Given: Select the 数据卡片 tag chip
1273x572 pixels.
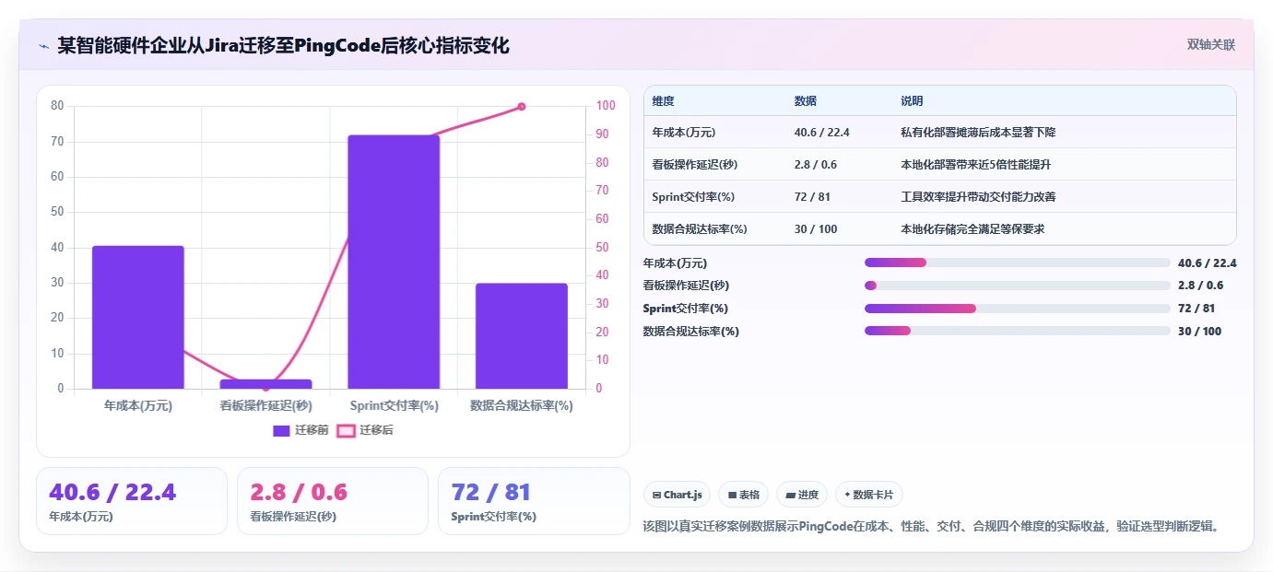Looking at the screenshot, I should [x=869, y=495].
